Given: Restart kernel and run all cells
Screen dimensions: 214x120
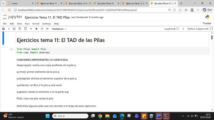Looking at the screenshot, I should 47,29.
